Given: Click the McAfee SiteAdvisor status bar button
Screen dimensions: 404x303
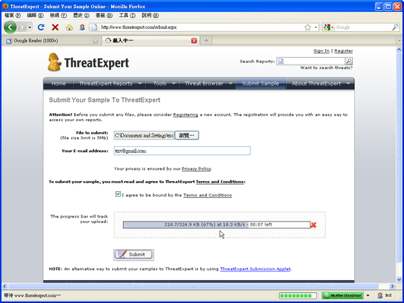Looking at the screenshot, I should (x=343, y=296).
